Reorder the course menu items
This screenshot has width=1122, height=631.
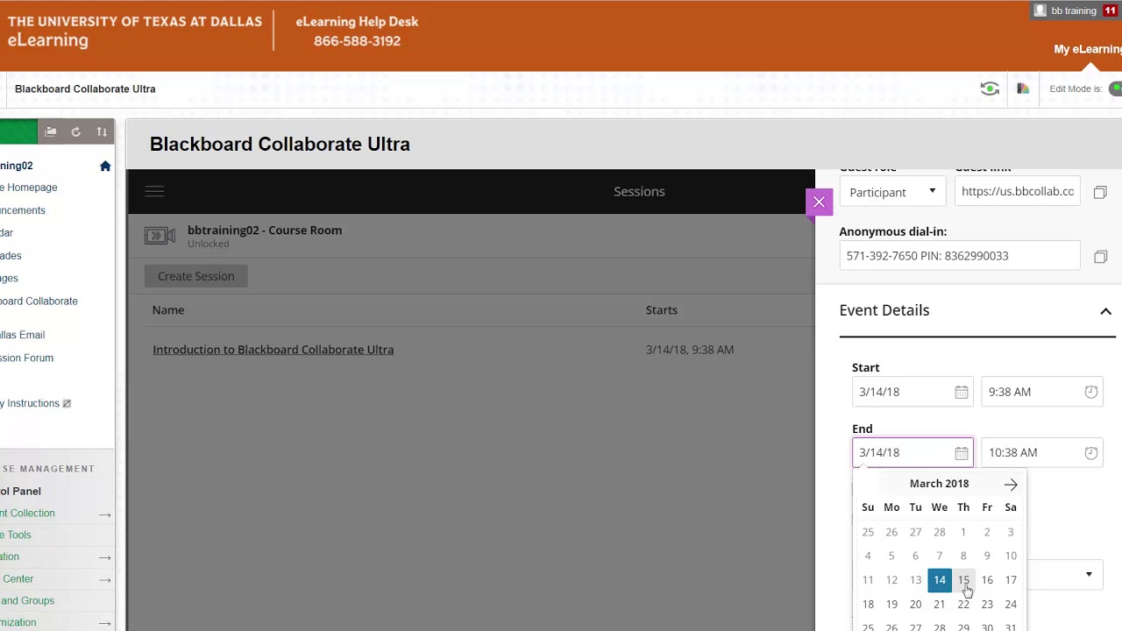tap(102, 132)
